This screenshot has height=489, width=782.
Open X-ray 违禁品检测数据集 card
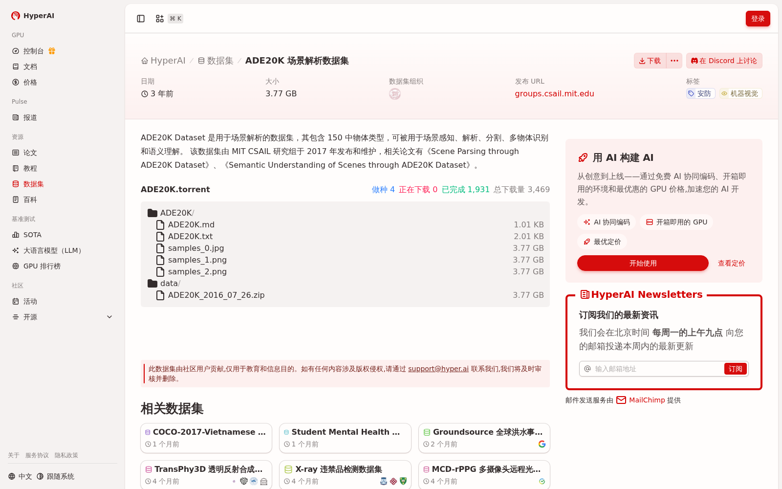tap(345, 474)
